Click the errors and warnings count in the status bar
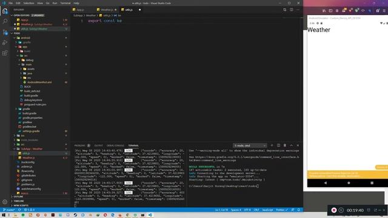The height and width of the screenshot is (218, 388). tap(29, 210)
